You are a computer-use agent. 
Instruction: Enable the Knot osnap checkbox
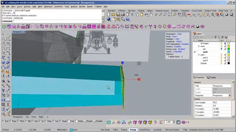tap(69, 121)
